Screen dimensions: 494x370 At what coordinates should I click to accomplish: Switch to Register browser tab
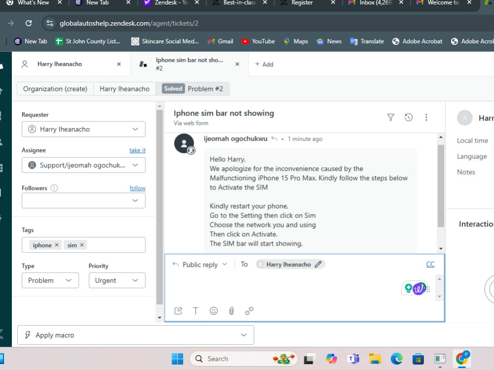pos(302,2)
